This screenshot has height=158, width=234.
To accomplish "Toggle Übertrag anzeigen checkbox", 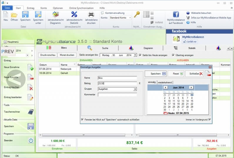I will click(x=173, y=55).
